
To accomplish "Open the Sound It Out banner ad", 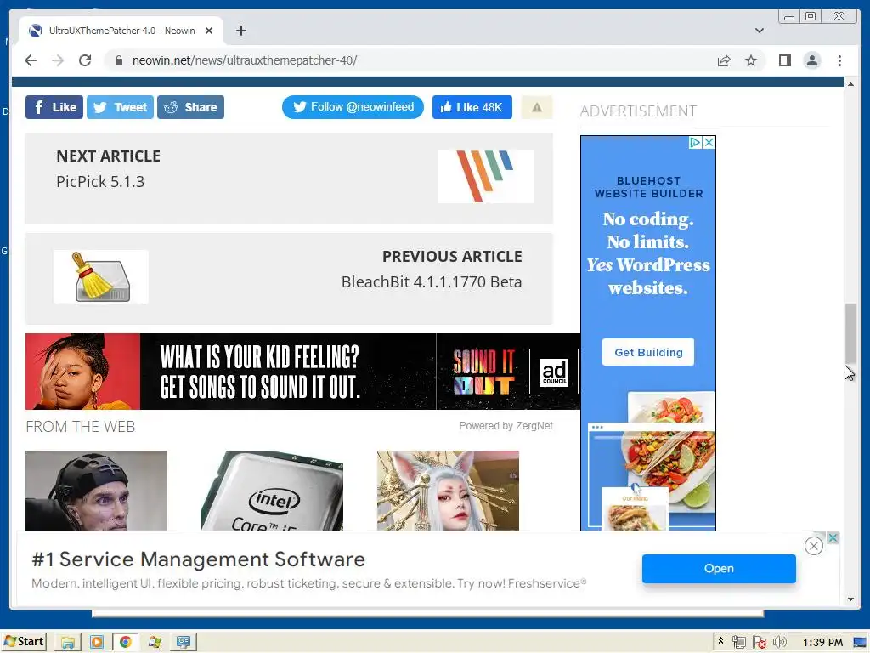I will coord(303,372).
